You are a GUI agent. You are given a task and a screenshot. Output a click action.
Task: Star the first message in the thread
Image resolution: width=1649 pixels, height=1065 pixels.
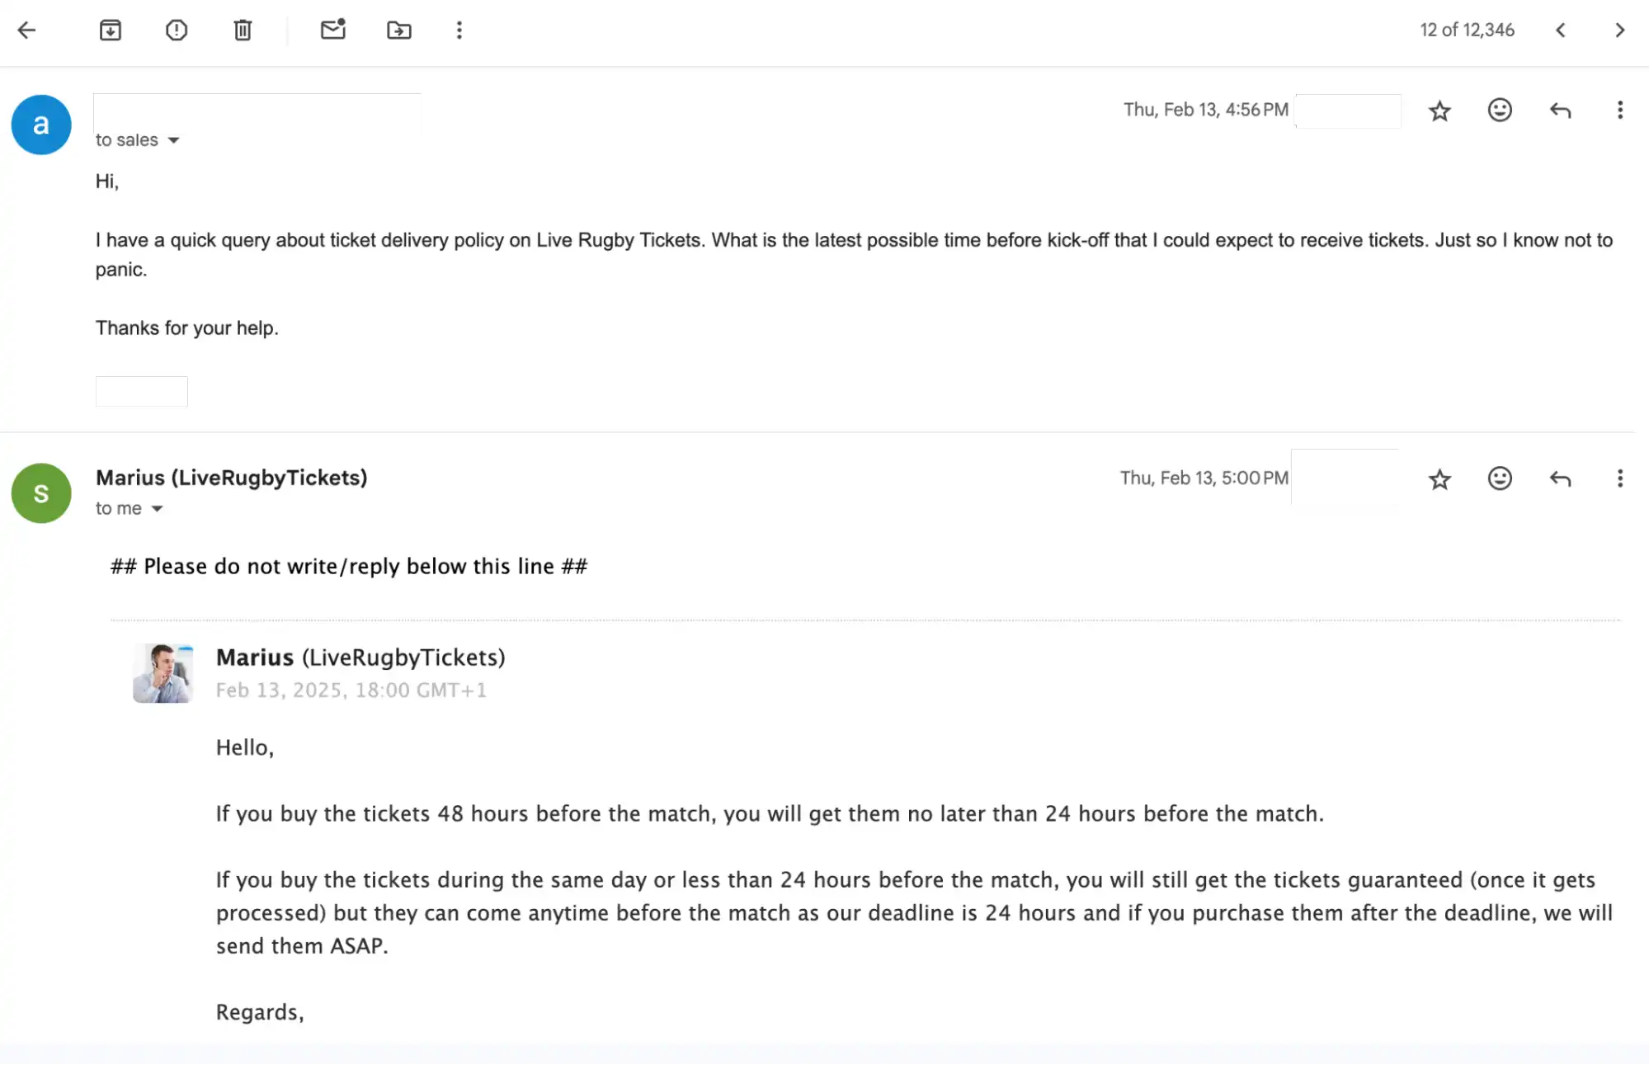tap(1439, 111)
